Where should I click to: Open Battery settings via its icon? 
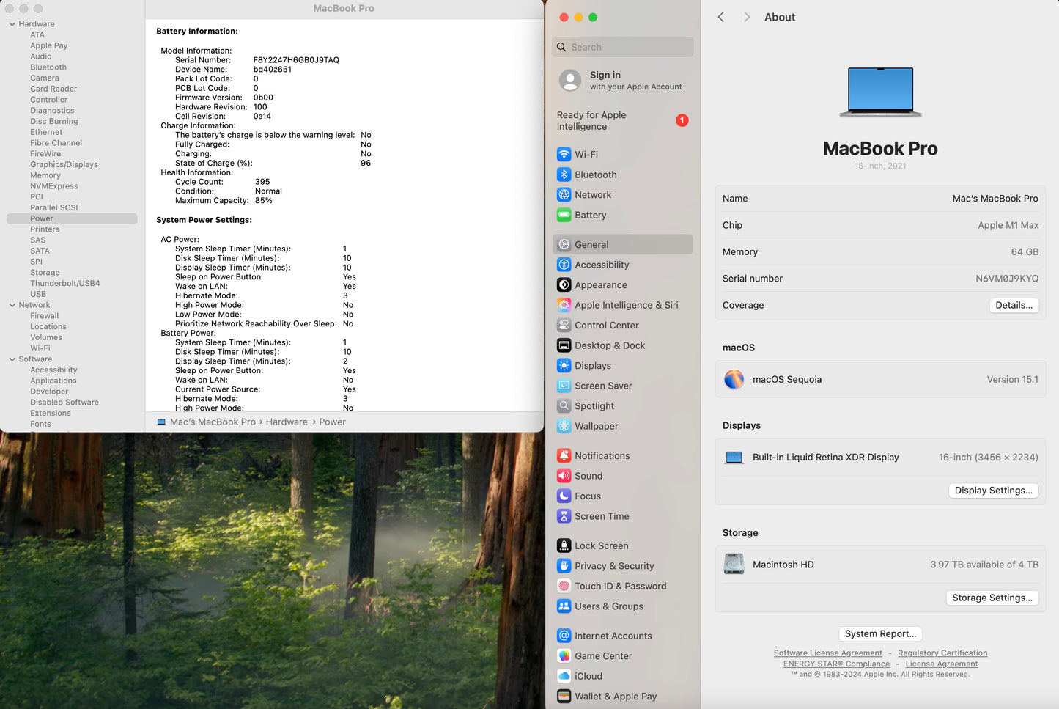(564, 215)
